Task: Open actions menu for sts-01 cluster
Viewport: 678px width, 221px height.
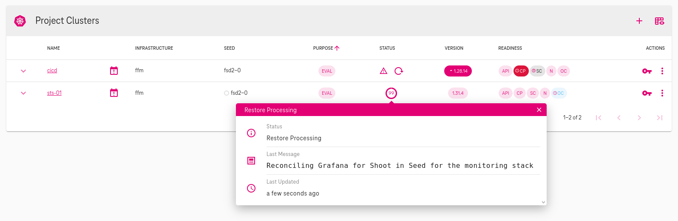Action: [x=662, y=93]
